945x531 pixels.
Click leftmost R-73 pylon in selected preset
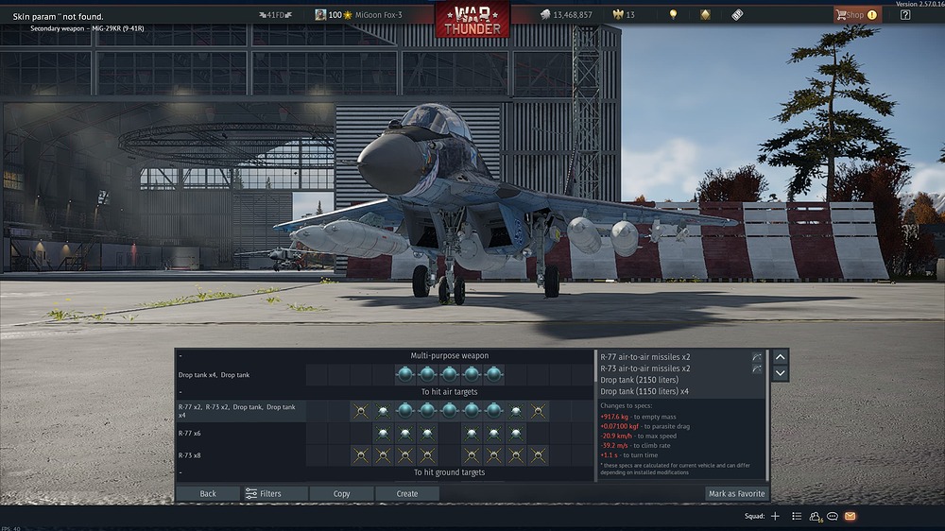361,411
